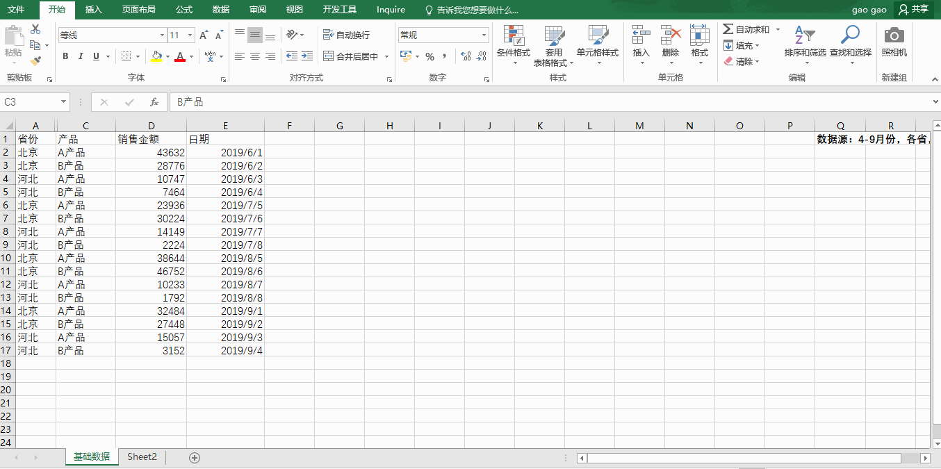Increase font size with larger A

coord(204,35)
